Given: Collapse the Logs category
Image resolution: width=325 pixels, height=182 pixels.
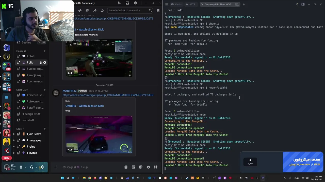Looking at the screenshot, I should pyautogui.click(x=20, y=129).
